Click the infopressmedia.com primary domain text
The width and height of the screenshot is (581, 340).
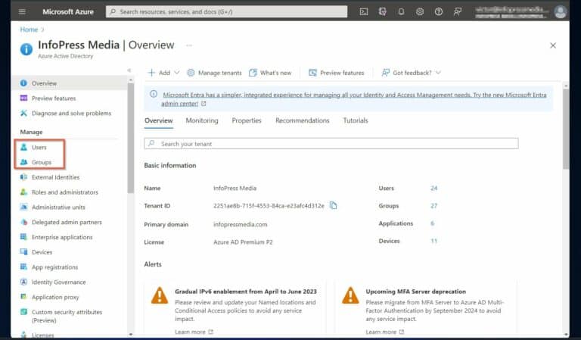click(240, 224)
